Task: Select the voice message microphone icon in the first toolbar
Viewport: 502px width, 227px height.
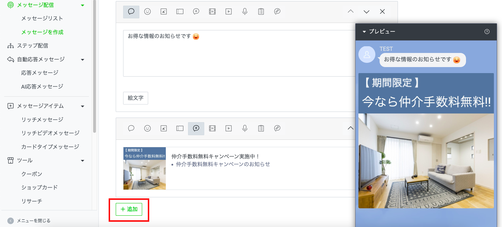Action: click(x=245, y=12)
